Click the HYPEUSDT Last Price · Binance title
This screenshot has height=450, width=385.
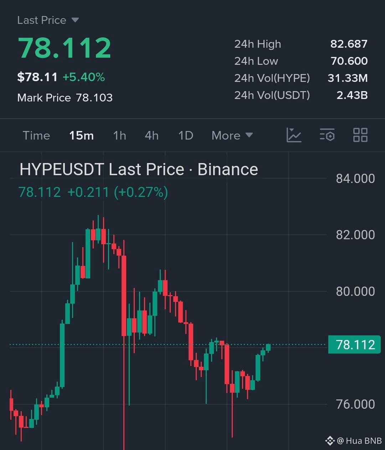coord(139,169)
